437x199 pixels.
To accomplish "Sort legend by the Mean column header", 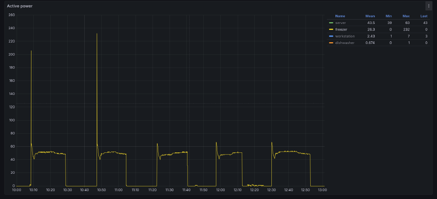I will click(x=370, y=16).
